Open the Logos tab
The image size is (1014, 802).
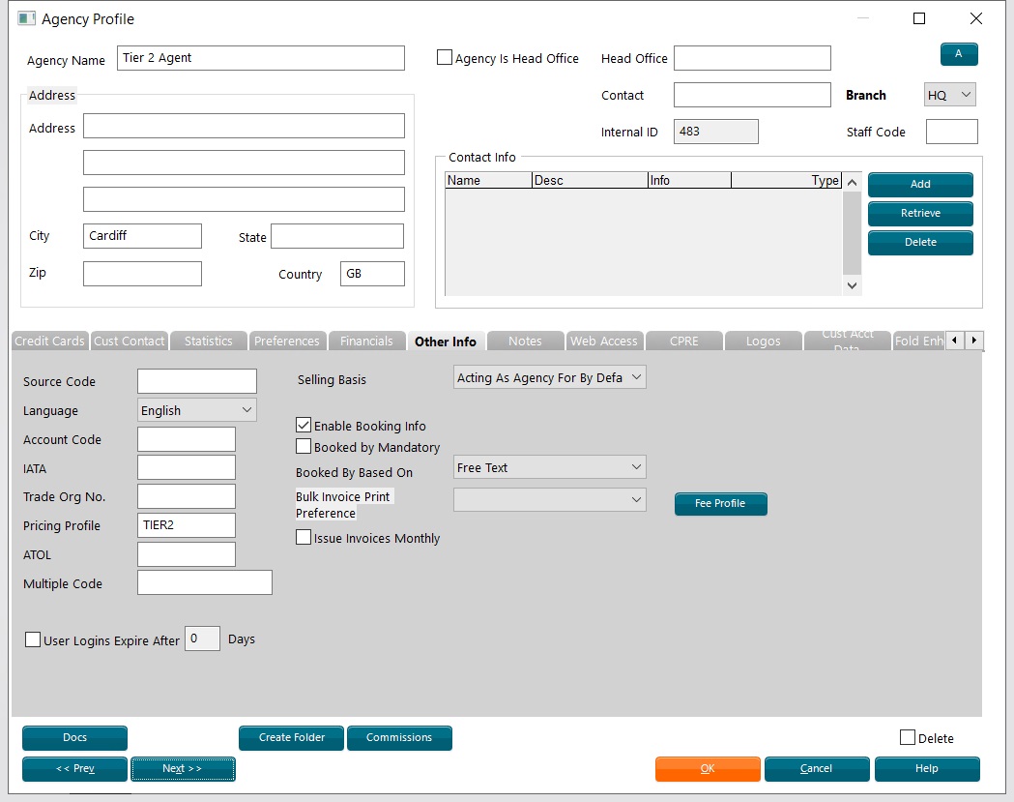point(763,342)
